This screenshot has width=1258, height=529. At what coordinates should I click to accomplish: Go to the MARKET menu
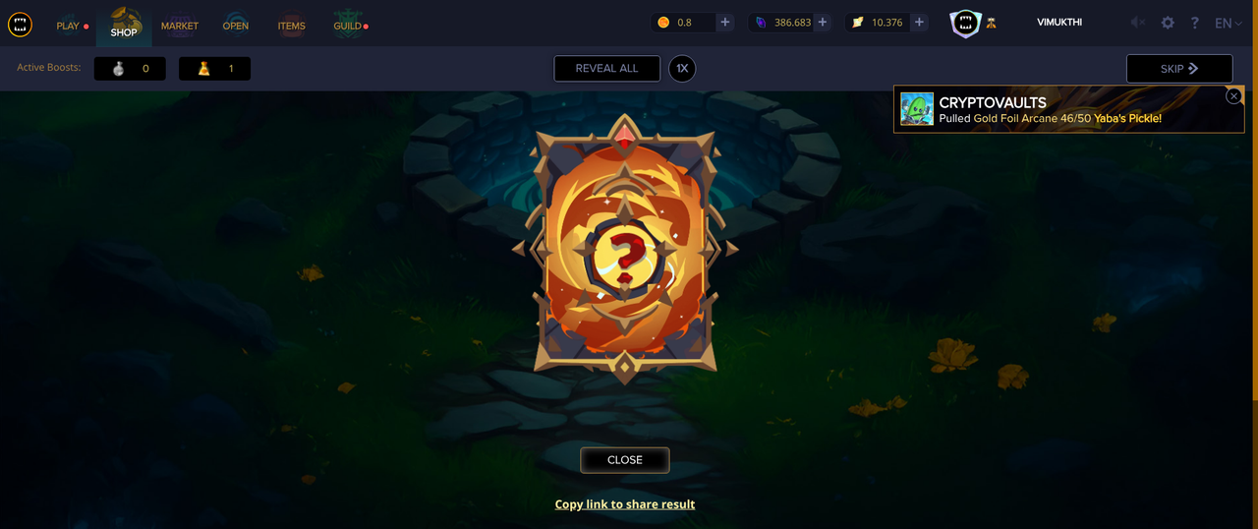[x=180, y=26]
